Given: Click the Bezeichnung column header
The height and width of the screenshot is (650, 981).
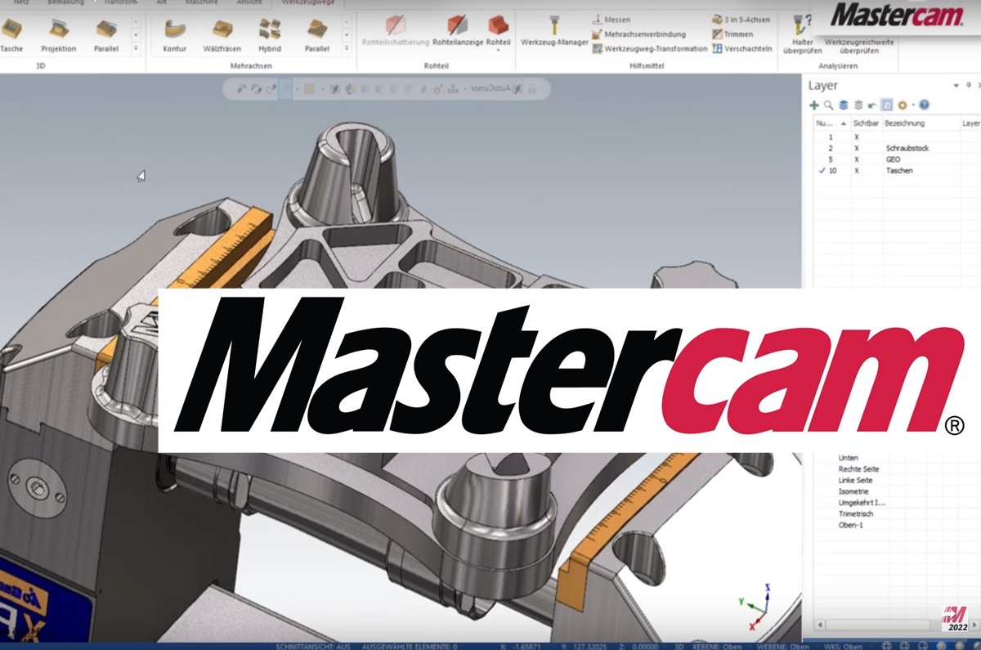Looking at the screenshot, I should pos(920,123).
